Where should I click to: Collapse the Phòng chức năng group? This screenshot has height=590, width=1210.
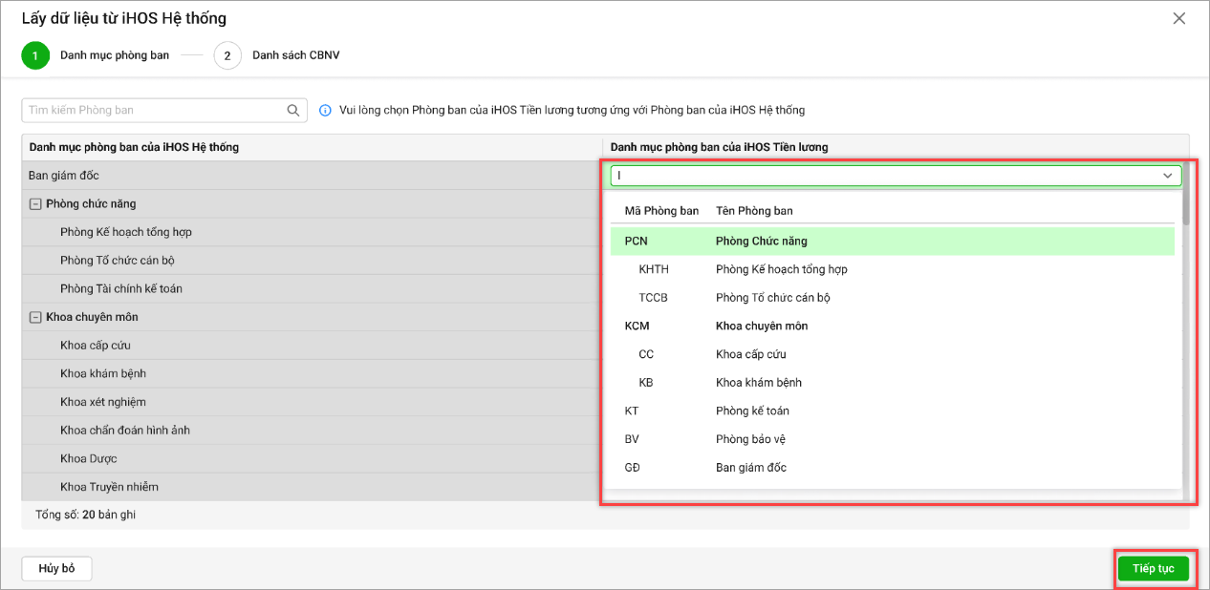click(35, 204)
